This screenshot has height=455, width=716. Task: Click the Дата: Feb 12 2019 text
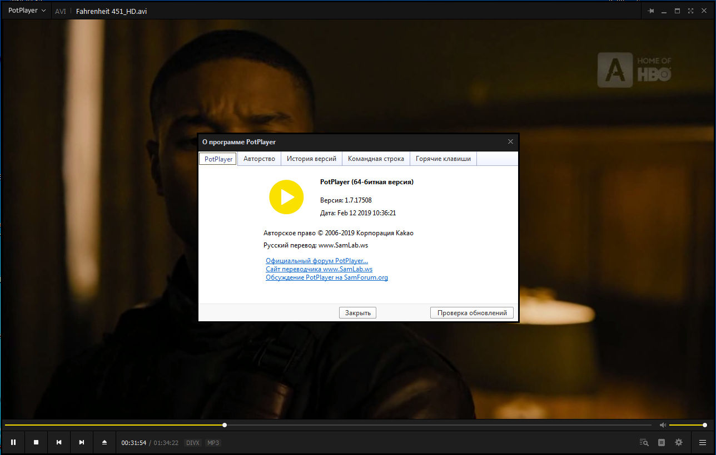pos(358,213)
